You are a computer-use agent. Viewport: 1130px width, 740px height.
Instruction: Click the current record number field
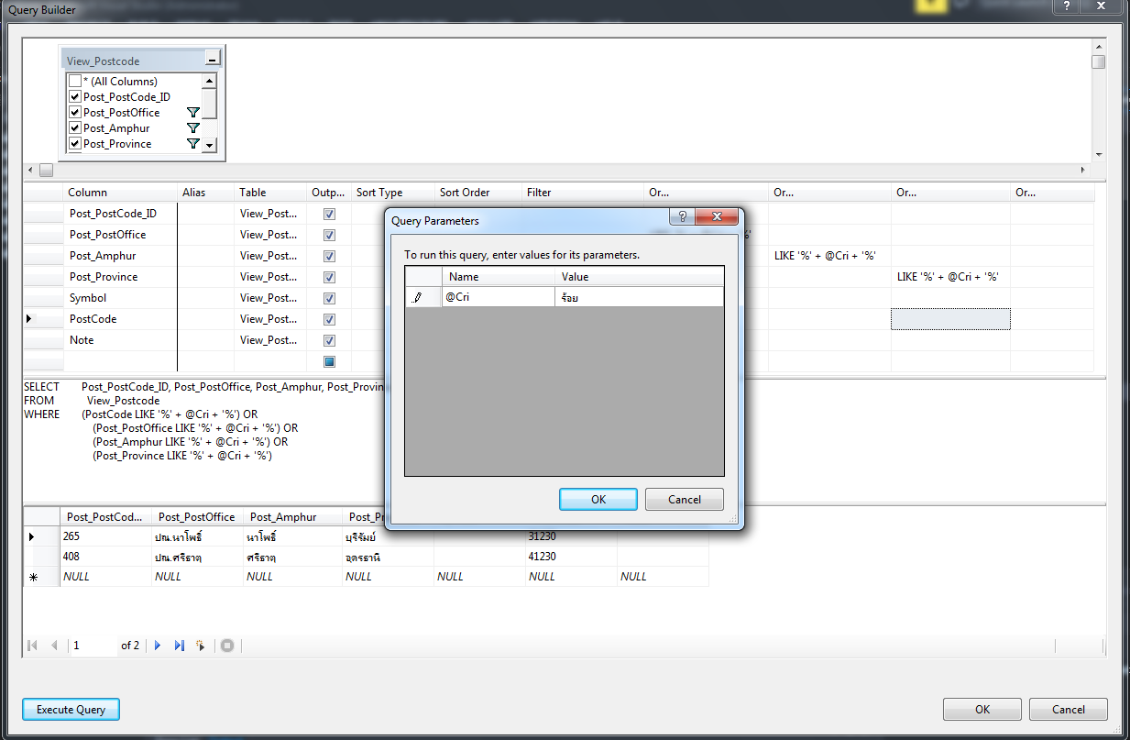(x=93, y=646)
